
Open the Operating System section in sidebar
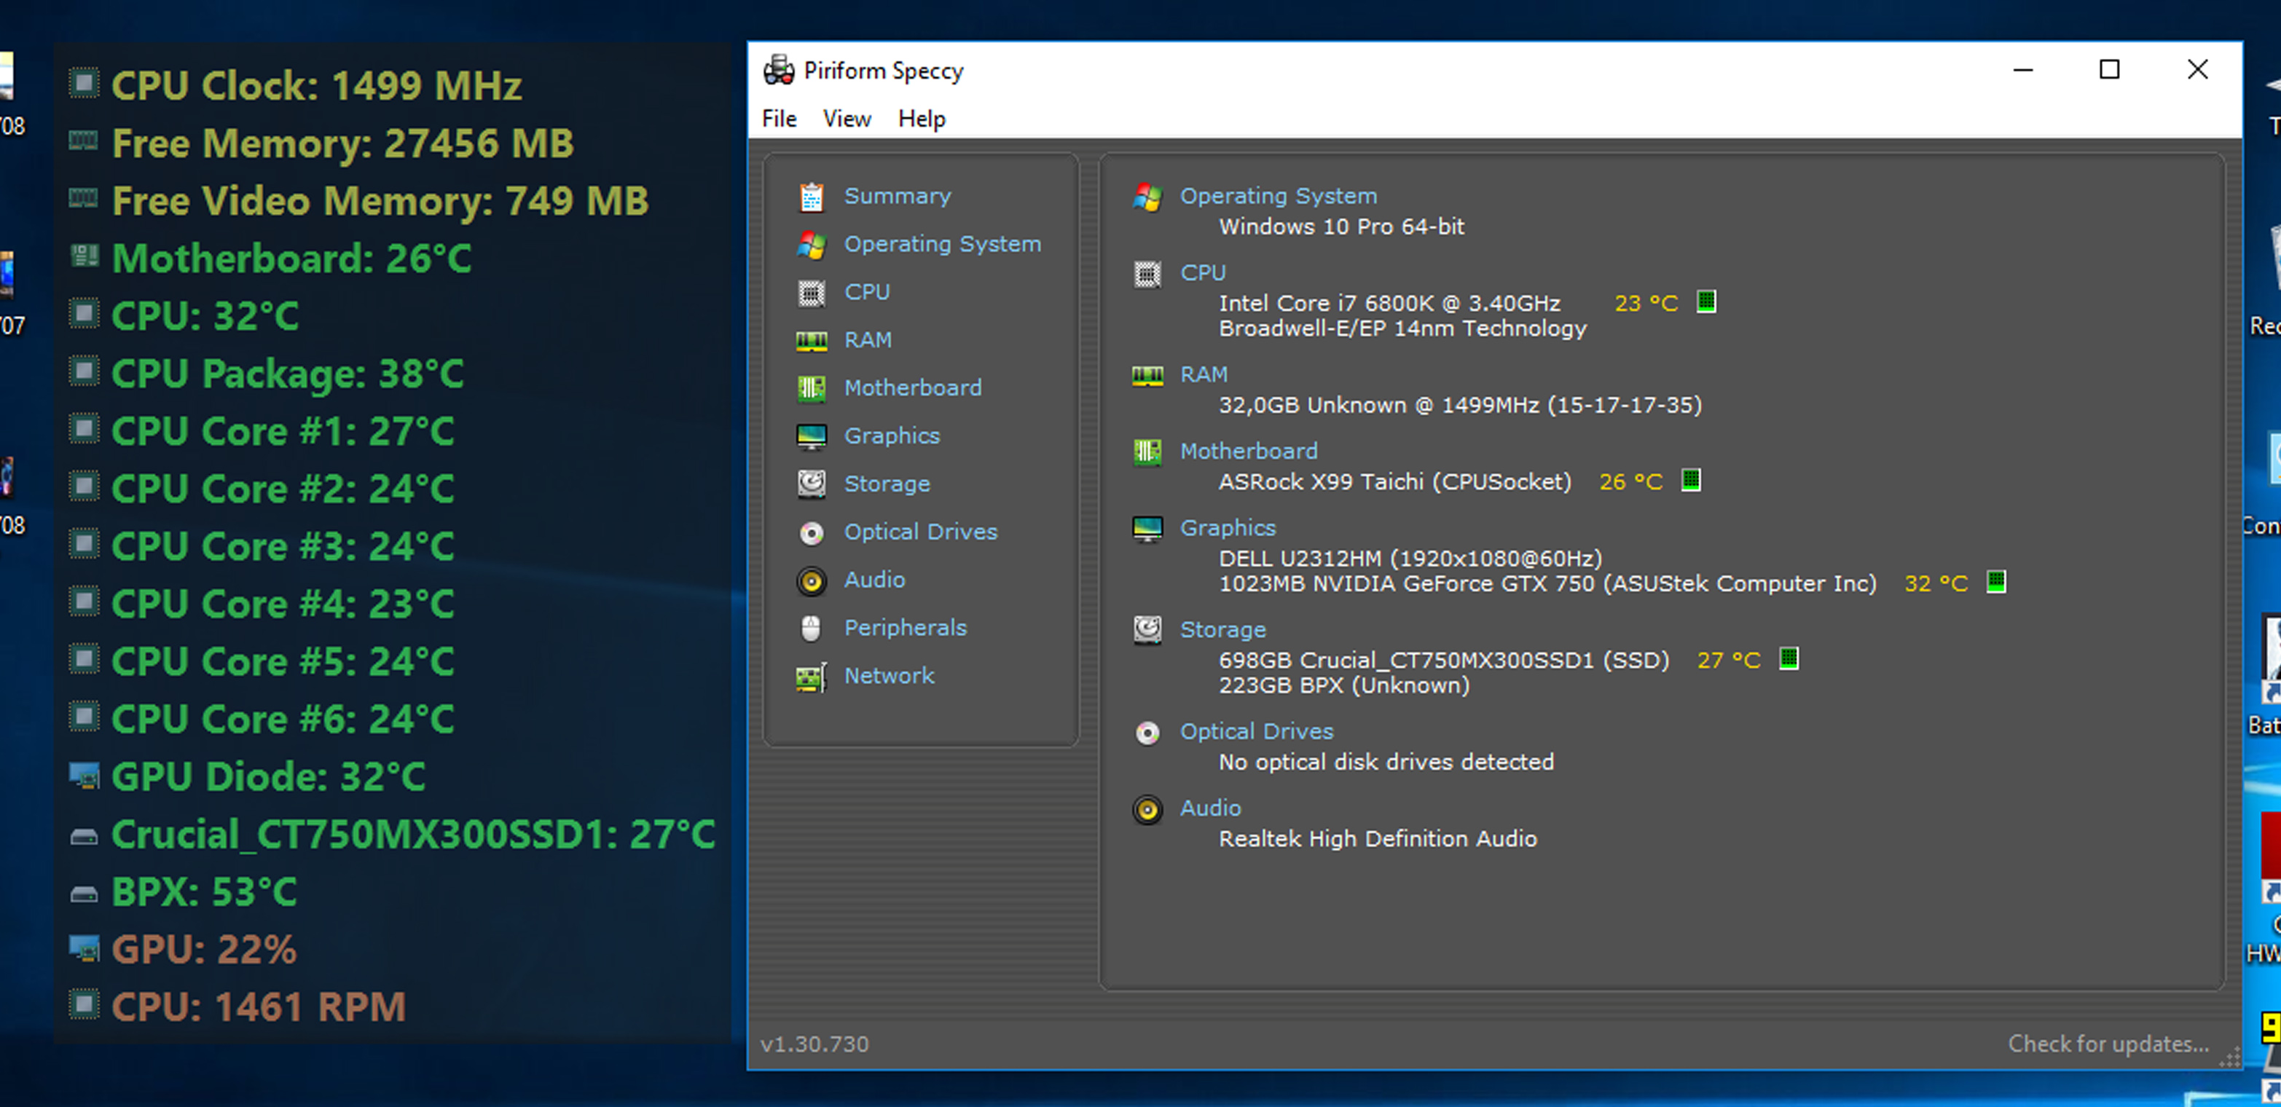click(x=942, y=244)
